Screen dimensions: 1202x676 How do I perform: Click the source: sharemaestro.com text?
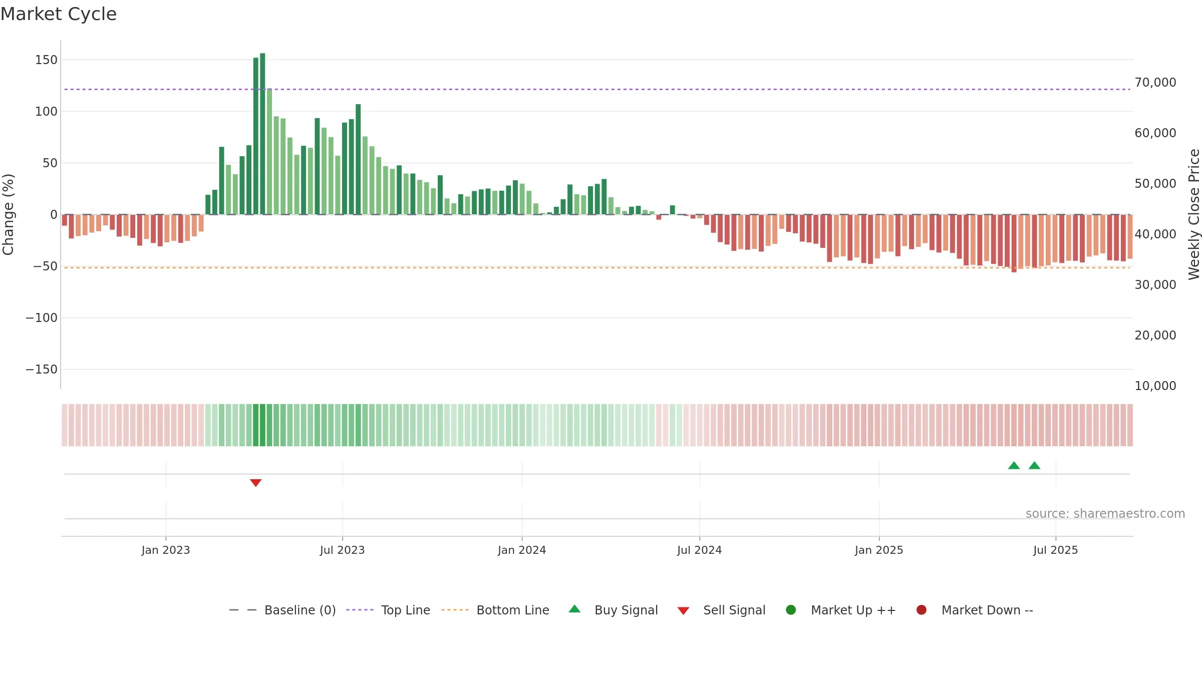tap(1105, 513)
